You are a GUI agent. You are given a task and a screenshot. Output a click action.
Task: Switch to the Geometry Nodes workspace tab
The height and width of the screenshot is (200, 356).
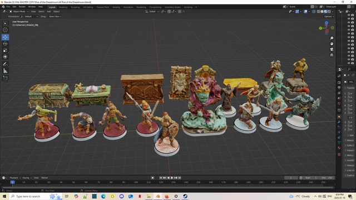coord(172,7)
